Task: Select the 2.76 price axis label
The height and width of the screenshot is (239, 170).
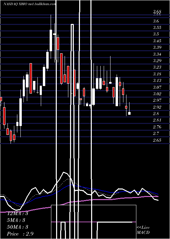Action: (x=157, y=127)
